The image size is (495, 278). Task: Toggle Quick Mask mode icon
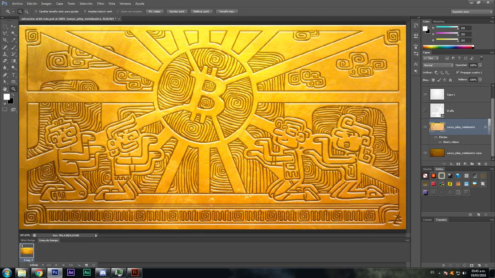pos(5,110)
